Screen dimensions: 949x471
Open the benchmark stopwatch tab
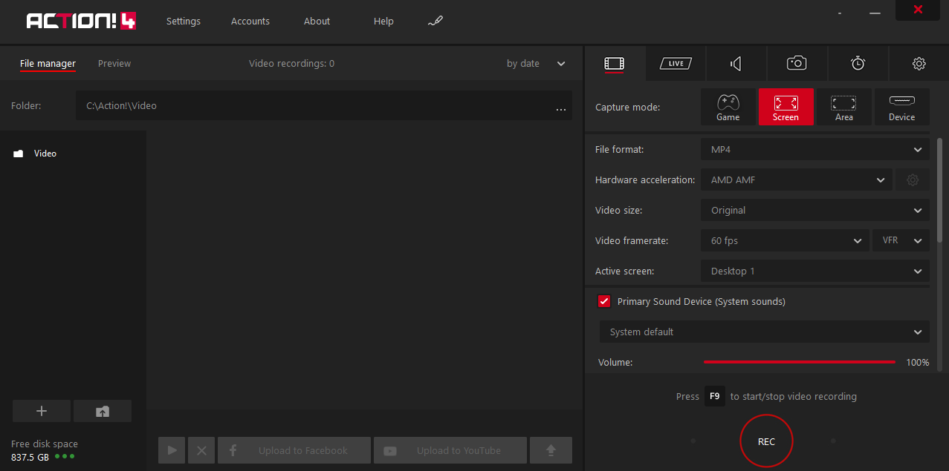(x=858, y=64)
